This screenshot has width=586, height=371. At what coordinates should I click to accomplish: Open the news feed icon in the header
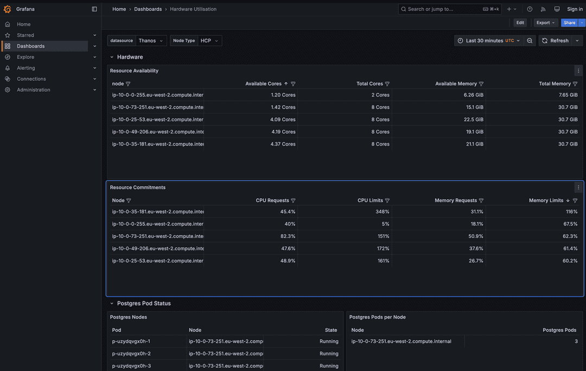[x=543, y=9]
